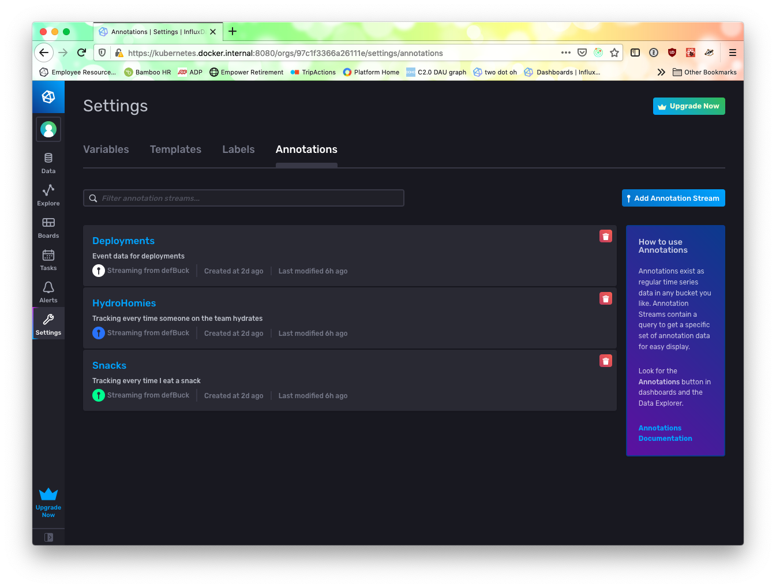This screenshot has width=776, height=588.
Task: Click the Add Annotation Stream button
Action: [x=673, y=198]
